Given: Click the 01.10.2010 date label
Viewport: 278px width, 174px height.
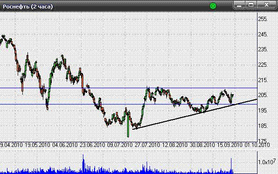Looking at the screenshot, I should tap(257, 145).
